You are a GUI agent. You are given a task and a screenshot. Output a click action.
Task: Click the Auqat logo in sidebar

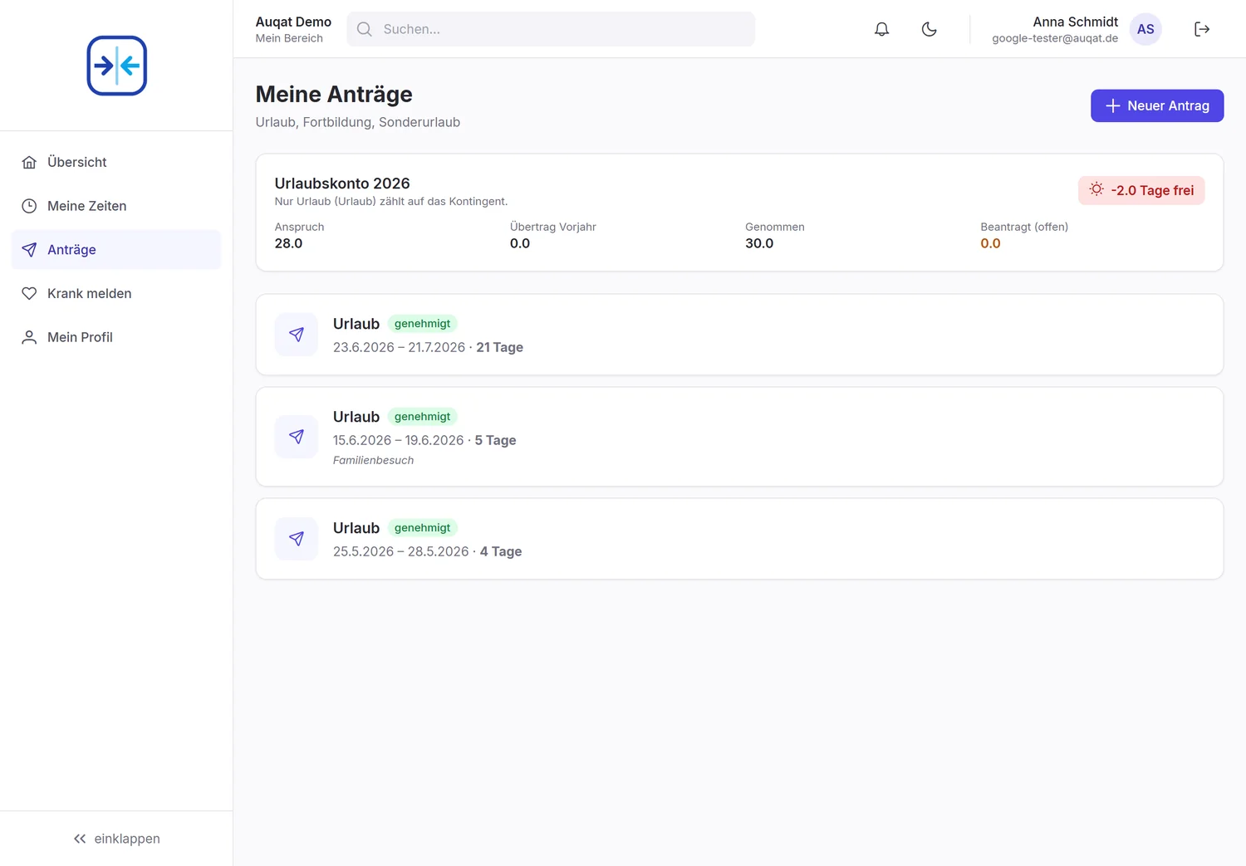pos(117,66)
